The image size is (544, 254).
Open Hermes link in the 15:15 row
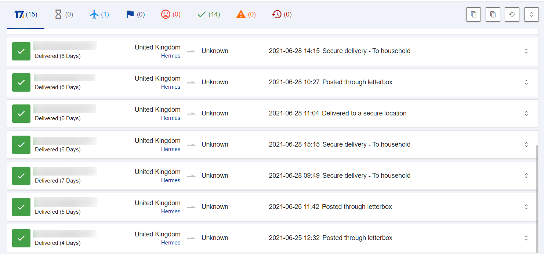[x=171, y=149]
